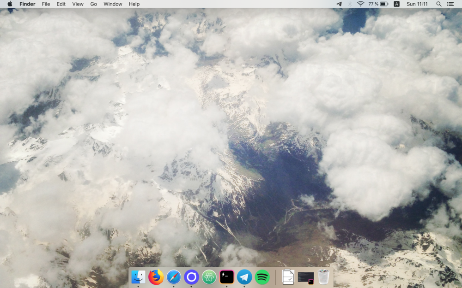This screenshot has height=288, width=462.
Task: Open the Window menu
Action: tap(113, 4)
